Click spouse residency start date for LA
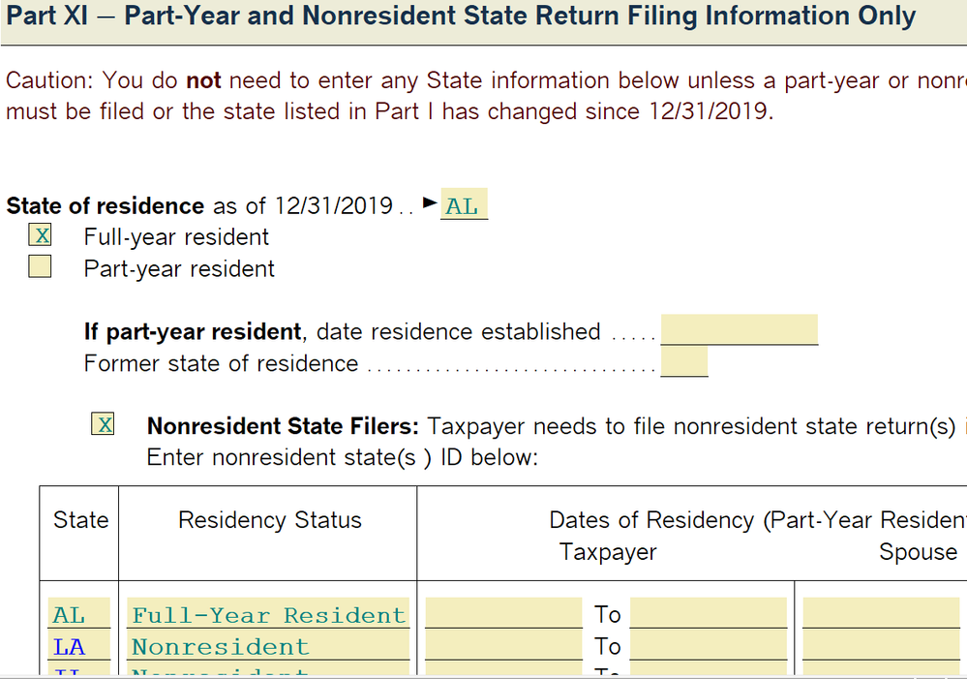Screen dimensions: 967x679 pyautogui.click(x=881, y=646)
